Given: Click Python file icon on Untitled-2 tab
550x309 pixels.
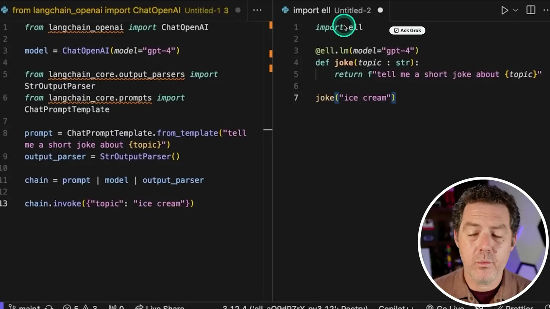Looking at the screenshot, I should pyautogui.click(x=285, y=10).
